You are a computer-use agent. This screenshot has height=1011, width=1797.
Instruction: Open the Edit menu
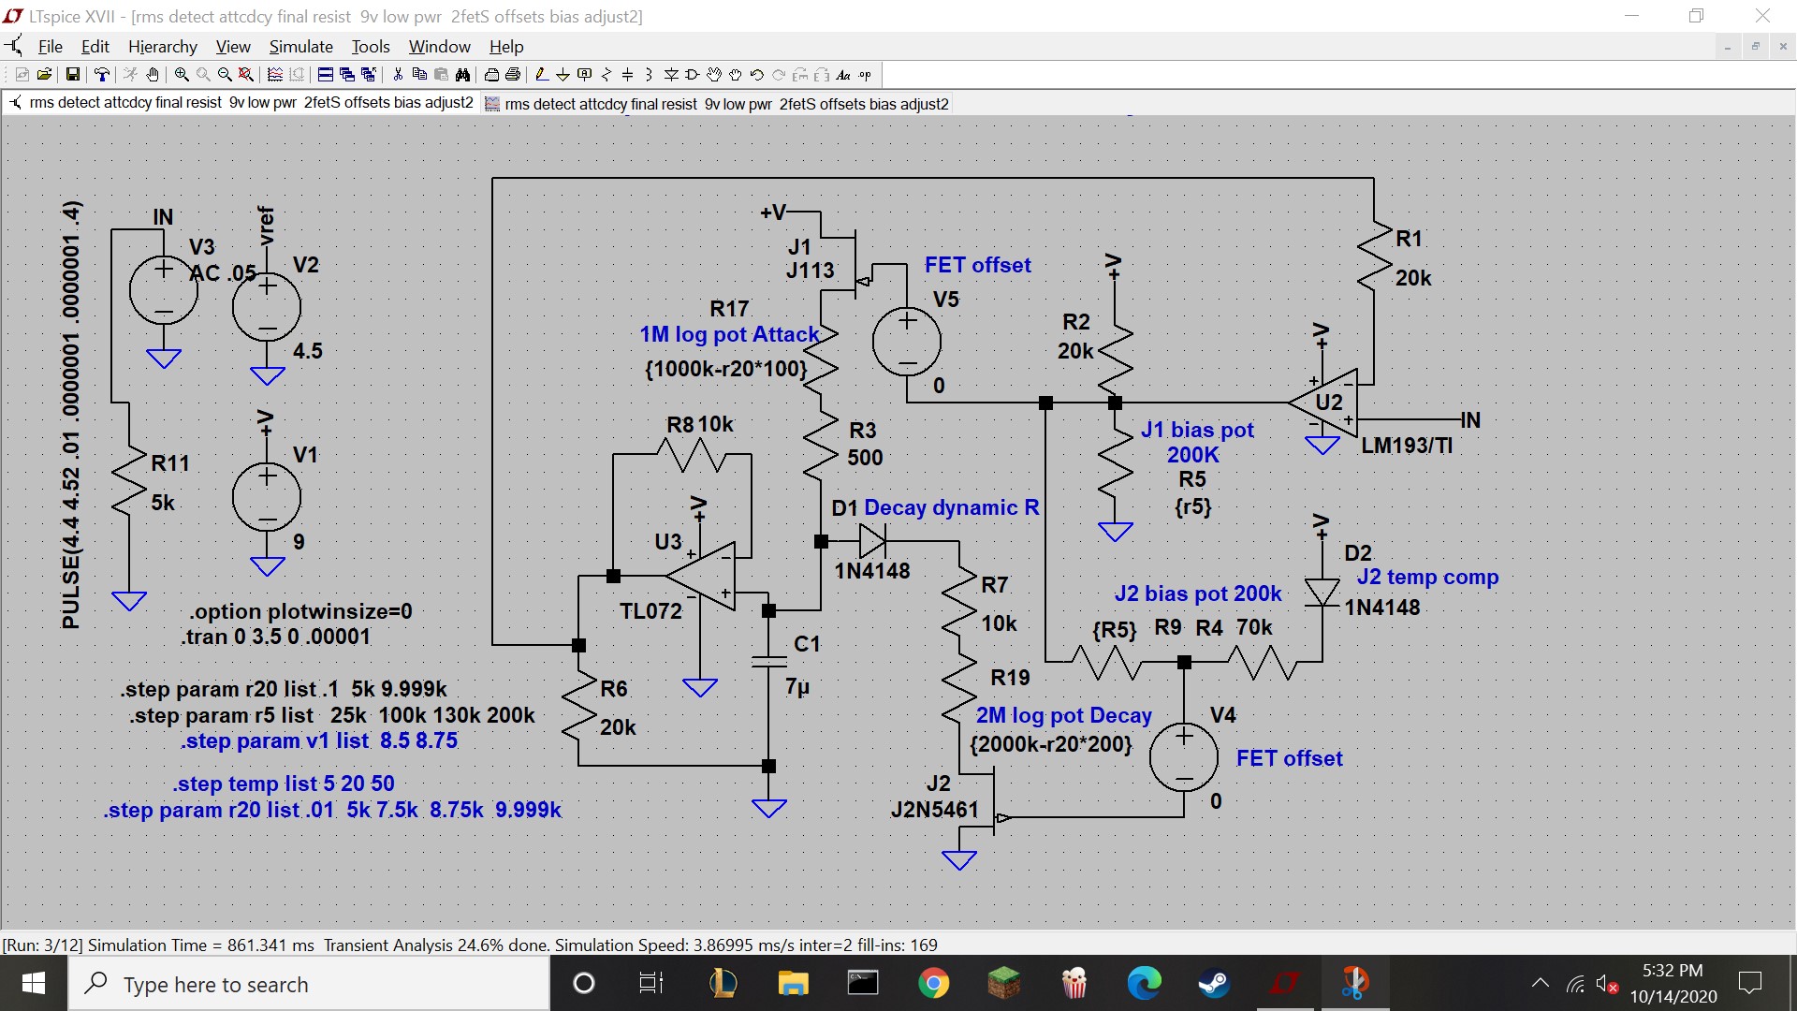[x=95, y=47]
